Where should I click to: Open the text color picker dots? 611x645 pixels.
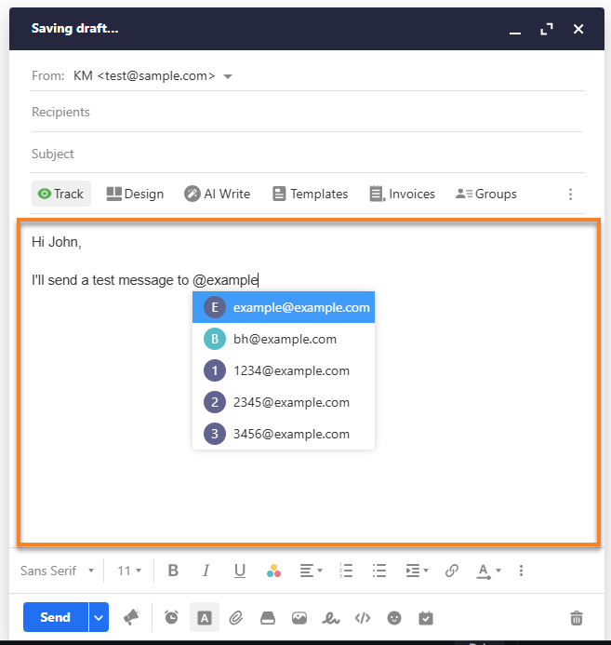[x=273, y=571]
